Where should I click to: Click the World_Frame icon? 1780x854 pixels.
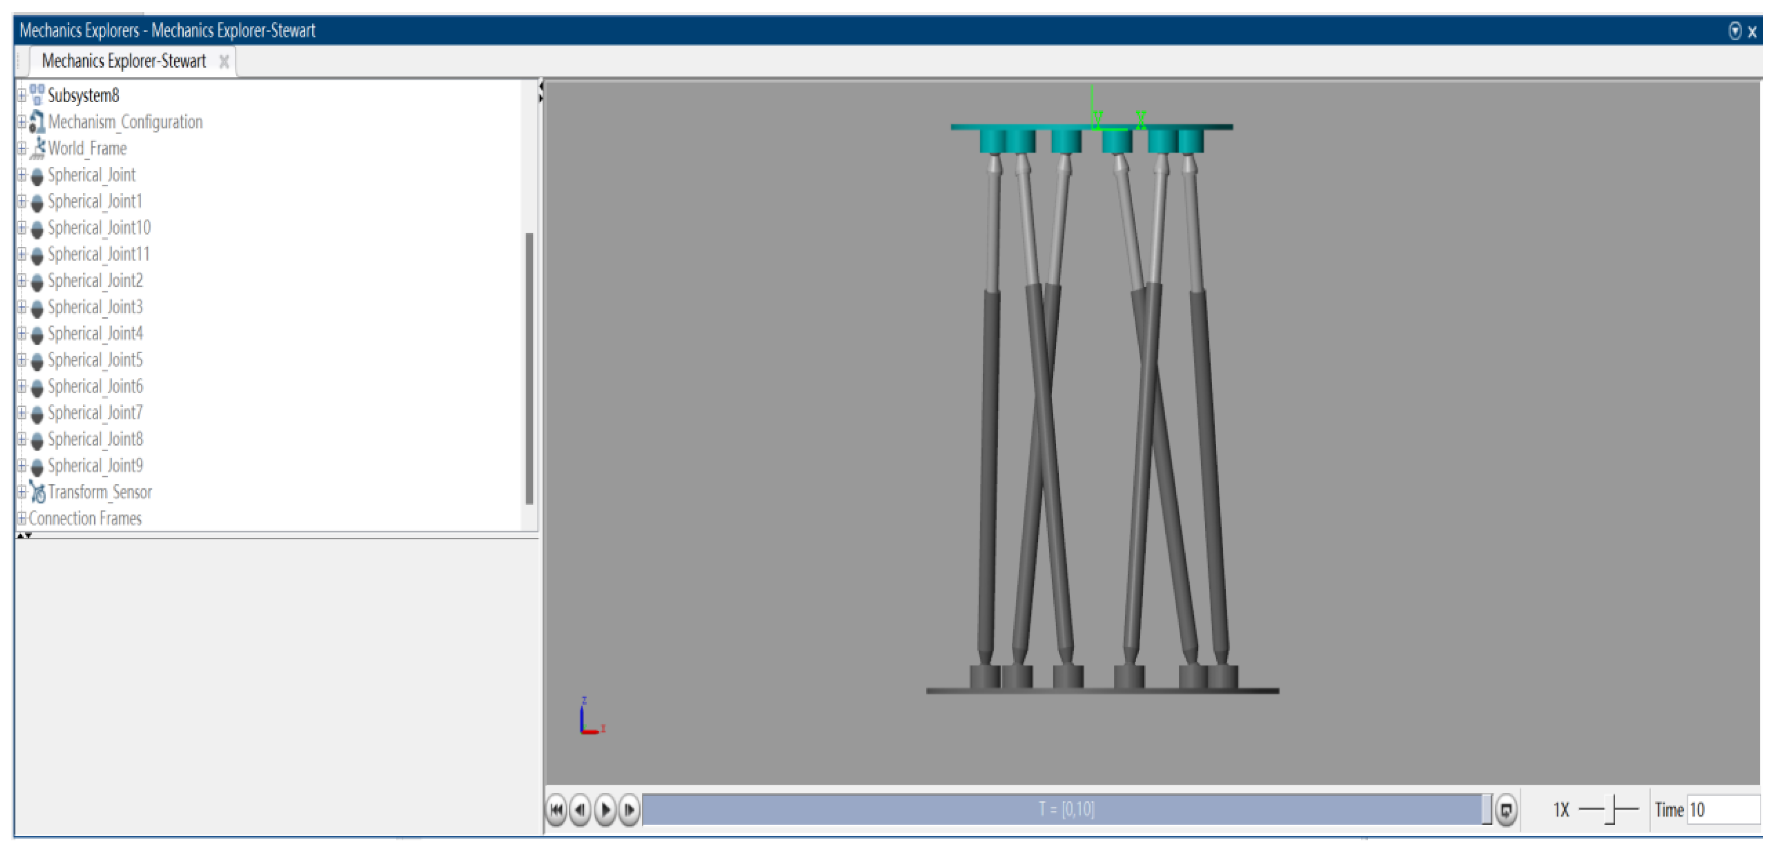(x=37, y=148)
